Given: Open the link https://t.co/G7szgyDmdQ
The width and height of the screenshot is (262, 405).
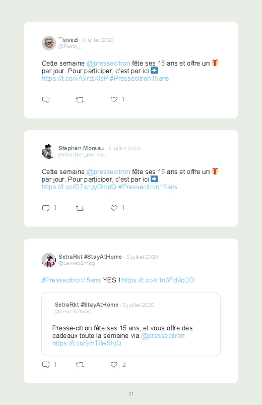Looking at the screenshot, I should (79, 187).
